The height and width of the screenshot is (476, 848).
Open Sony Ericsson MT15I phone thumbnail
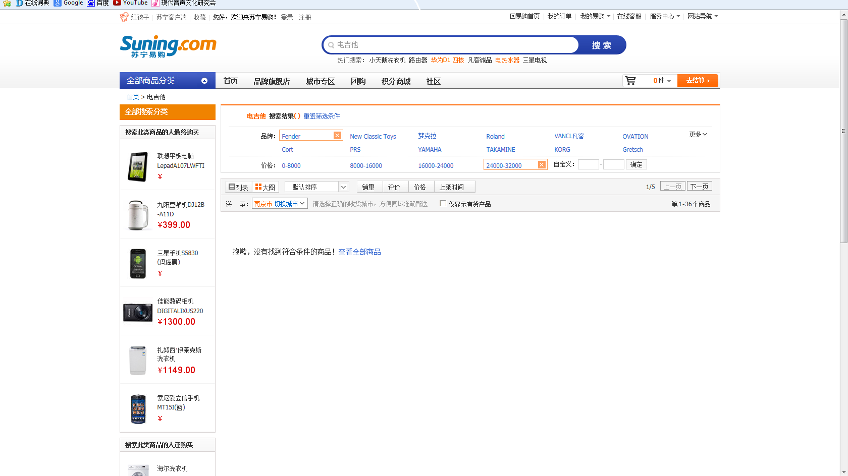138,409
